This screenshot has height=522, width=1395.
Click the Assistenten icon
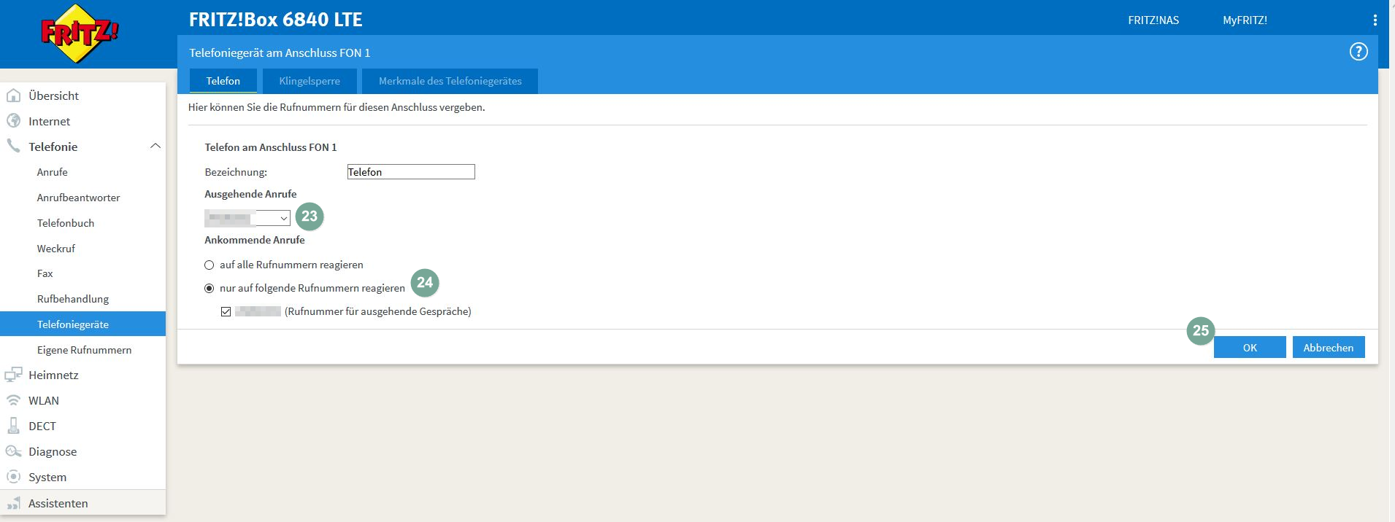[x=13, y=503]
